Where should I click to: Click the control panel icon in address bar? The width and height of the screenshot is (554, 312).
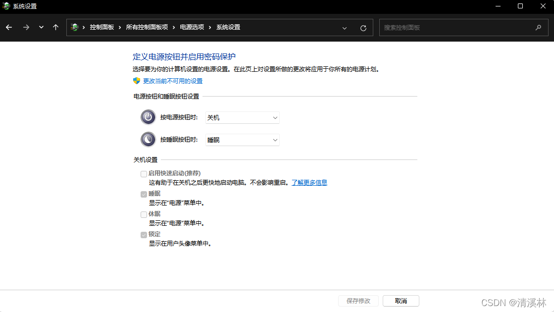click(x=74, y=27)
